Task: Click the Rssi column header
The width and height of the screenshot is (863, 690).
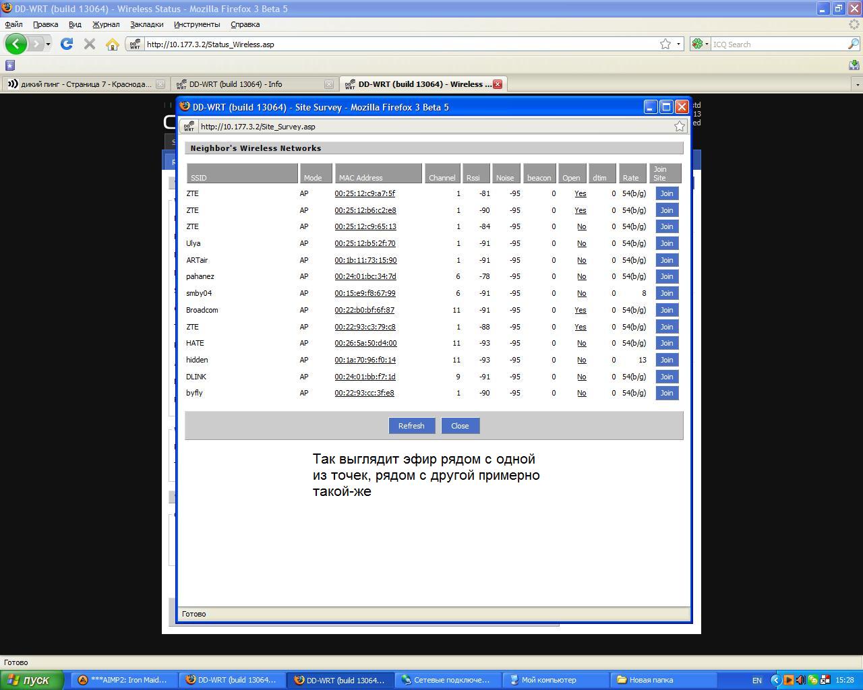Action: 476,173
